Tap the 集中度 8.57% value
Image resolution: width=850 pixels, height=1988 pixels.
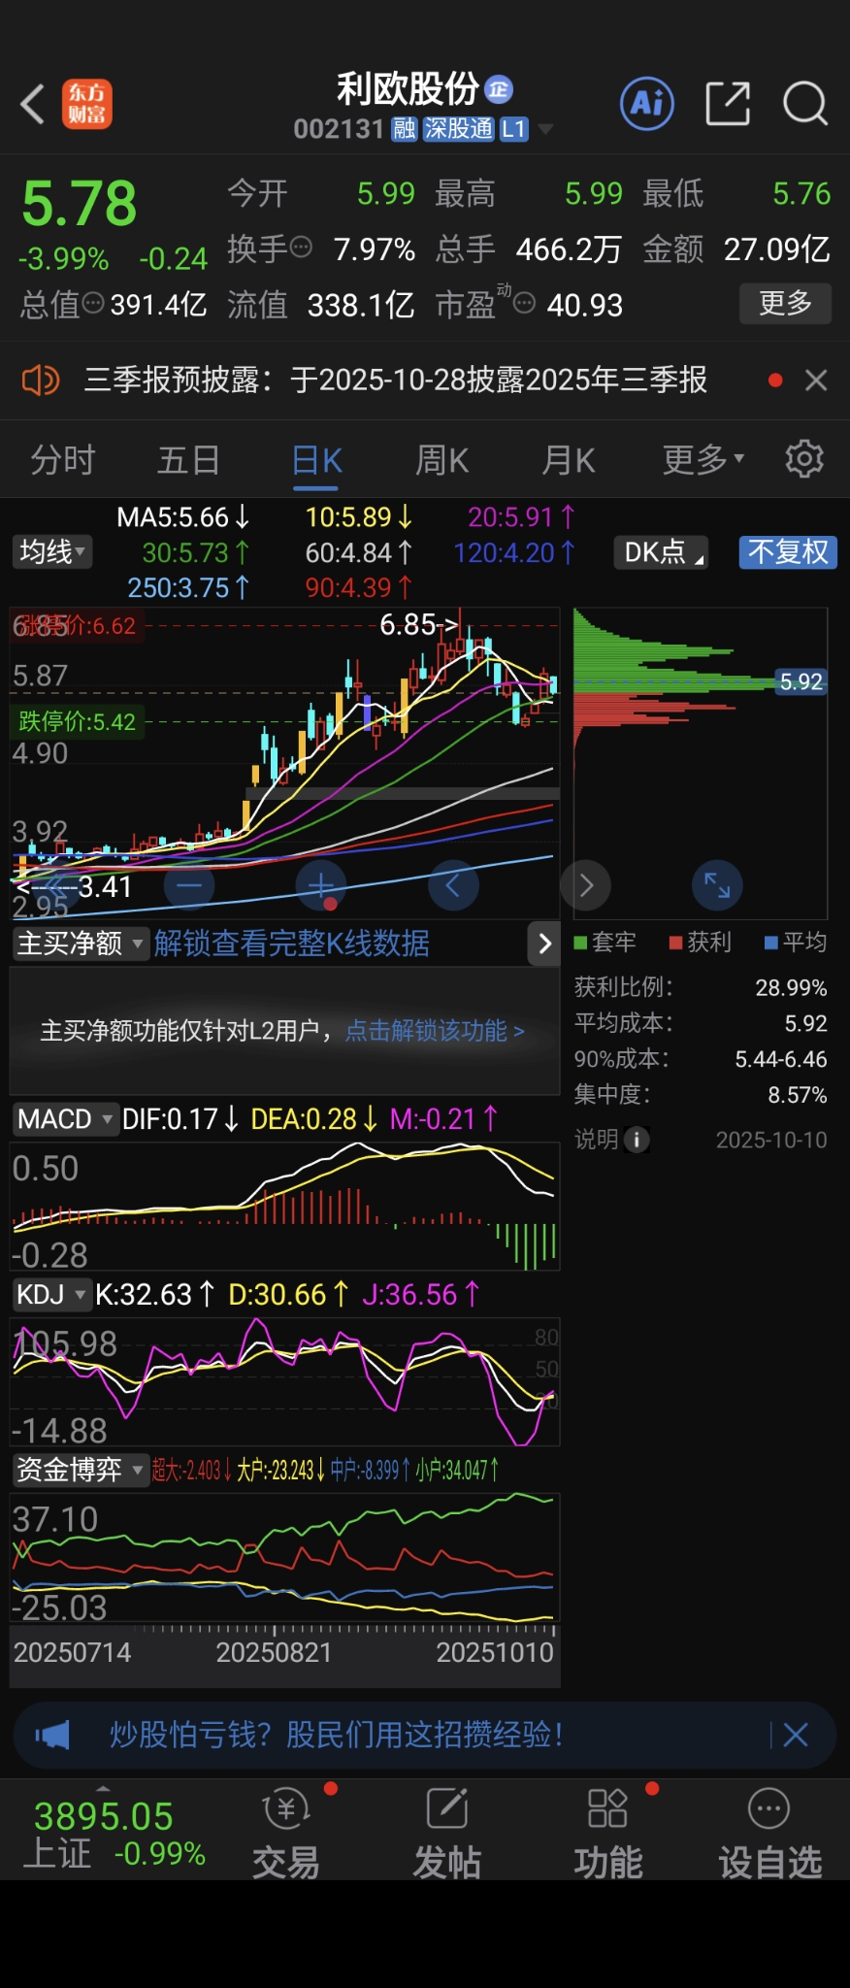[798, 1095]
